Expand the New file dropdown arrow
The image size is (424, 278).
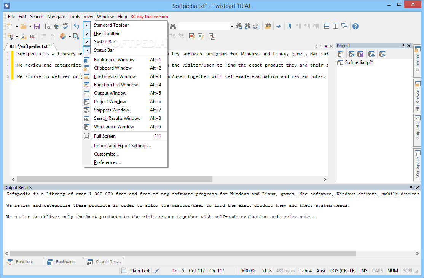point(17,27)
